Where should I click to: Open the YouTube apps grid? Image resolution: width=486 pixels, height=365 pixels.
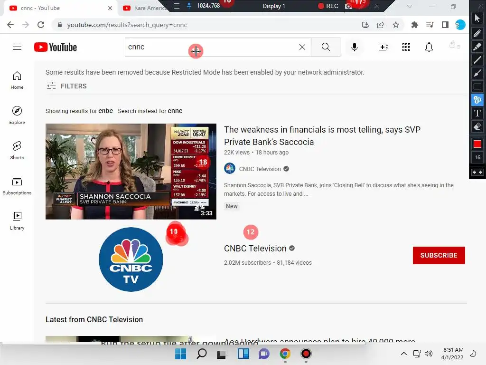[x=406, y=47]
